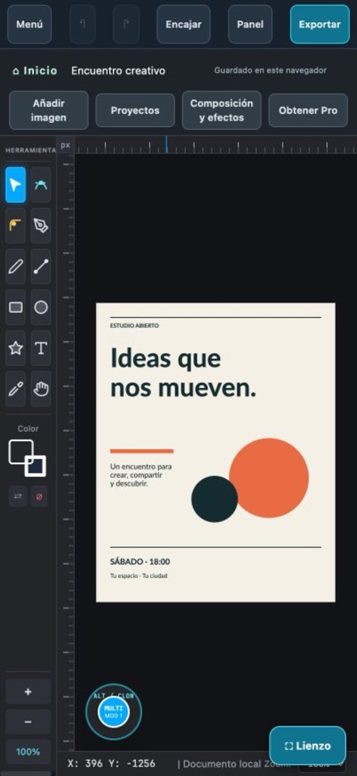
Task: Select the large orange circle
Action: (269, 478)
